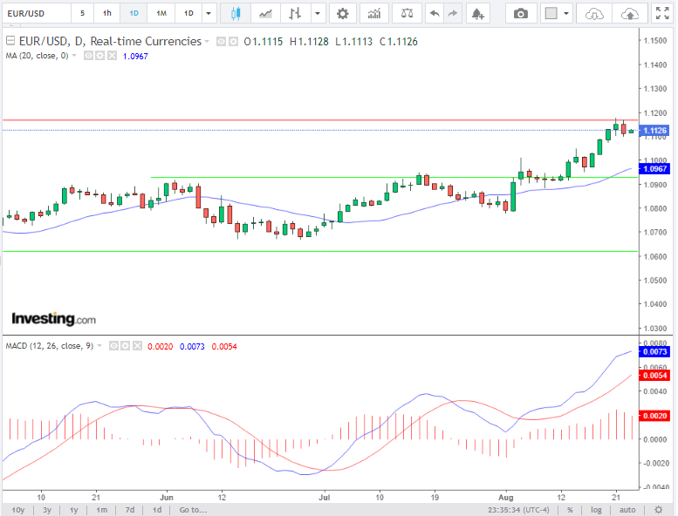Toggle log scale at bottom right
This screenshot has height=516, width=678.
(x=597, y=509)
